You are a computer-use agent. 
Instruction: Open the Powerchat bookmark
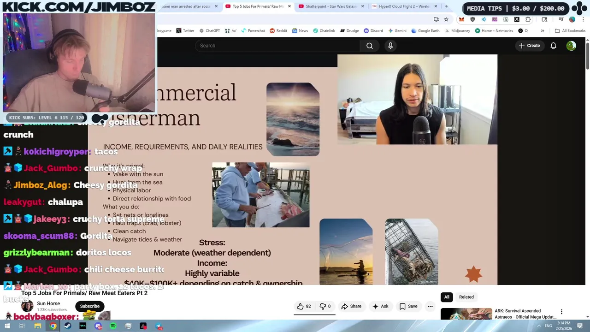pyautogui.click(x=253, y=31)
